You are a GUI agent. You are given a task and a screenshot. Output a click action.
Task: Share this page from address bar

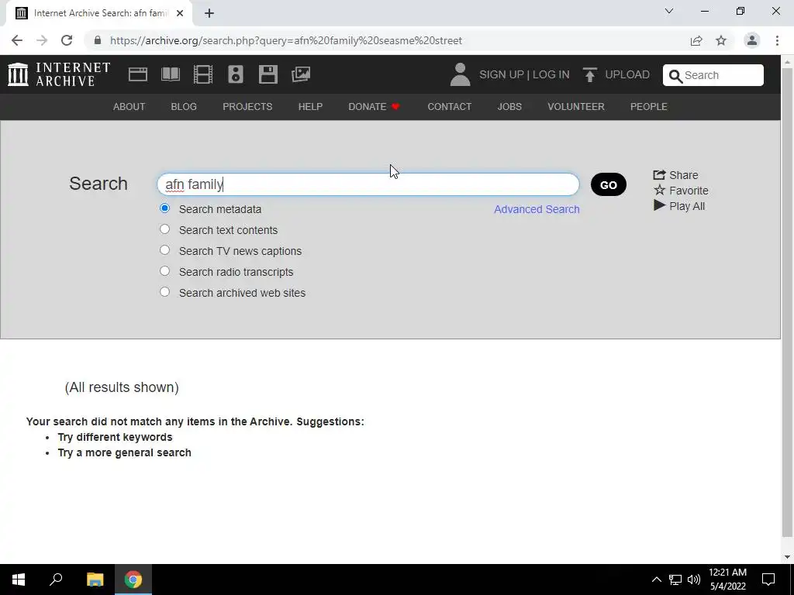click(696, 40)
